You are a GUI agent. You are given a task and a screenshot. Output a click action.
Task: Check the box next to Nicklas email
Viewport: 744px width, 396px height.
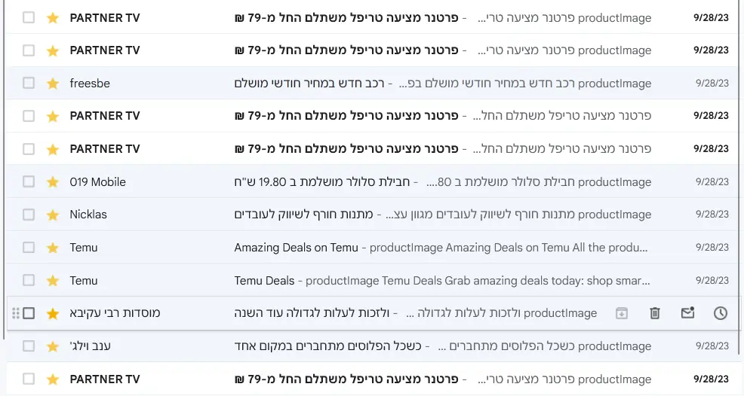[x=29, y=215]
